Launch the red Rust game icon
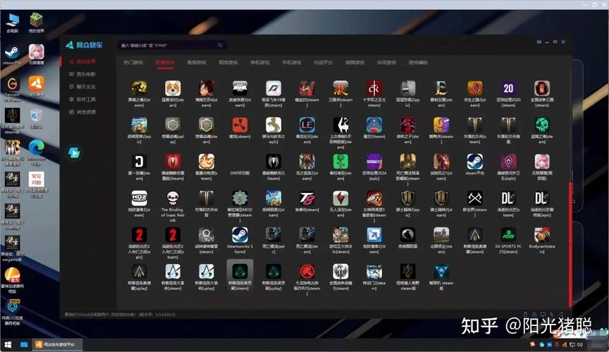 [x=240, y=125]
